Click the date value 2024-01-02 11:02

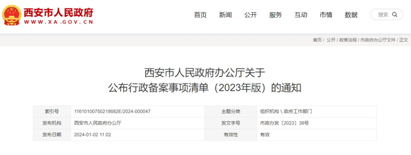[92, 135]
